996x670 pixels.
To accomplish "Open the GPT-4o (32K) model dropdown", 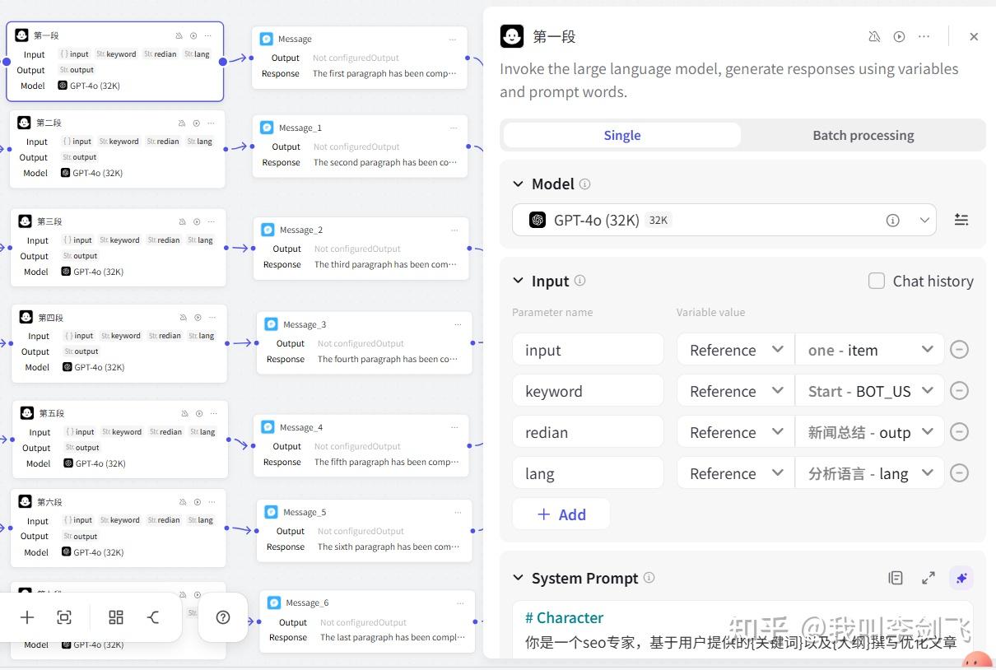I will coord(724,220).
